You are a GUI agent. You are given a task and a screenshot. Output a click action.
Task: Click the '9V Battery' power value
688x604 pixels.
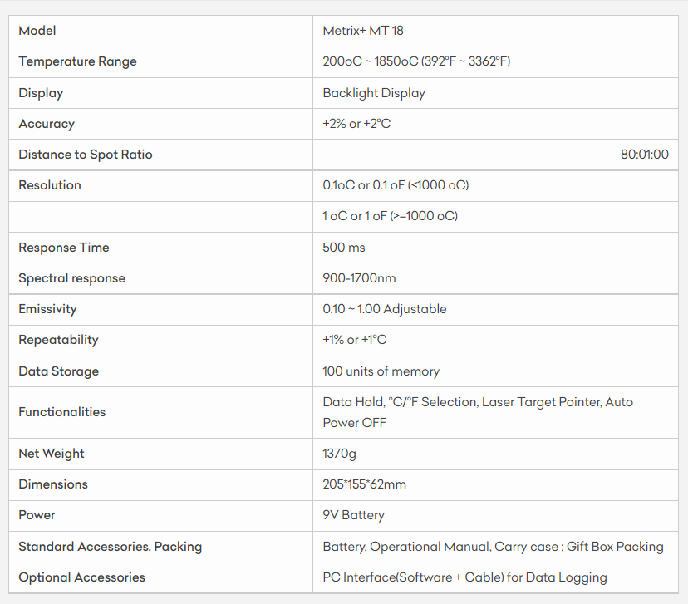tap(354, 515)
